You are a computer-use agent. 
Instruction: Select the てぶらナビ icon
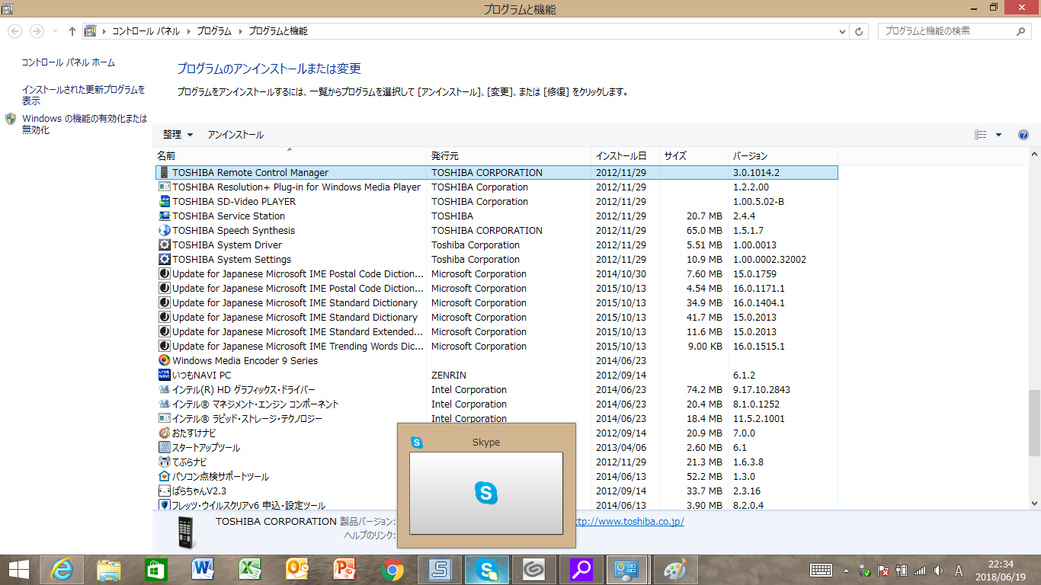[x=164, y=462]
